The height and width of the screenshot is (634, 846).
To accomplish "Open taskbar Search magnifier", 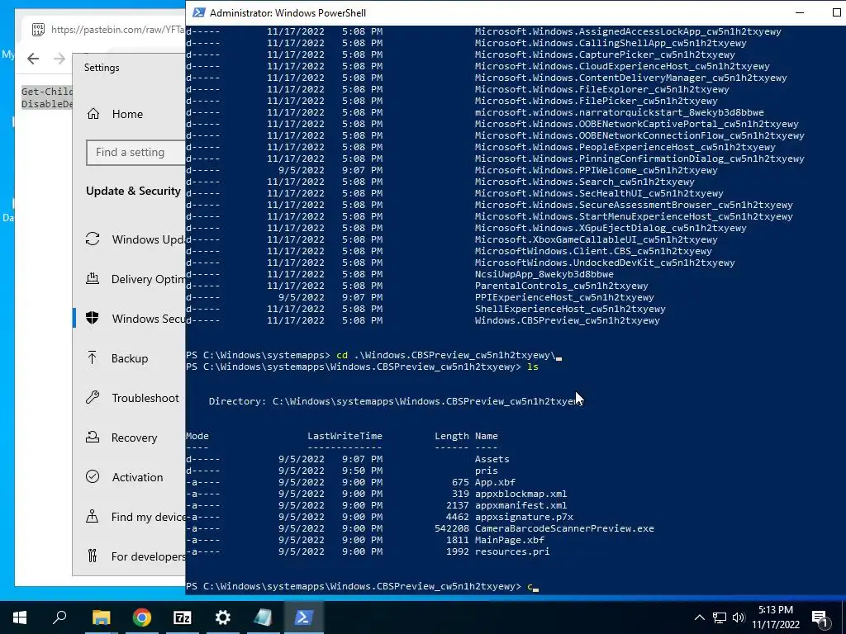I will (59, 617).
